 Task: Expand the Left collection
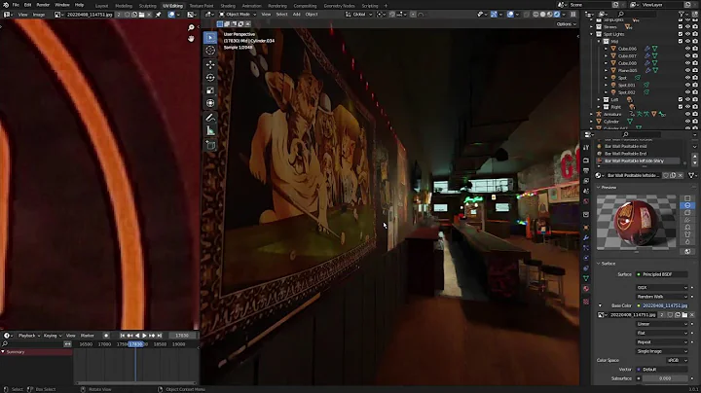(599, 99)
